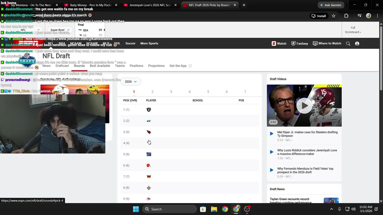Image resolution: width=383 pixels, height=215 pixels.
Task: Play the Fernando Mendoza video clip icon
Action: point(272,170)
